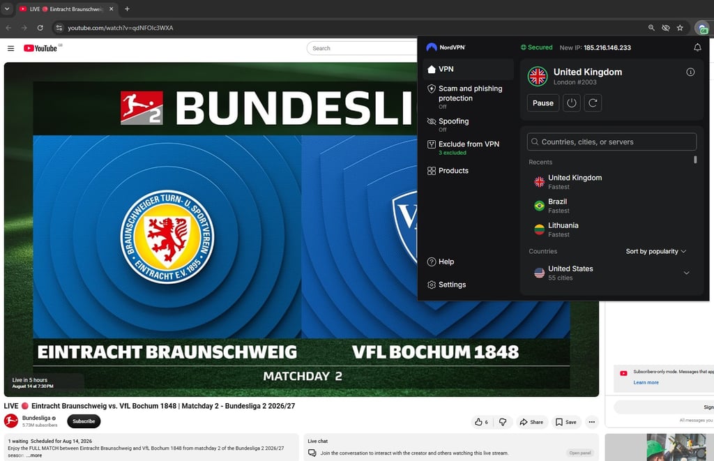714x461 pixels.
Task: Connect to Lithuania in Recents list
Action: tap(610, 229)
